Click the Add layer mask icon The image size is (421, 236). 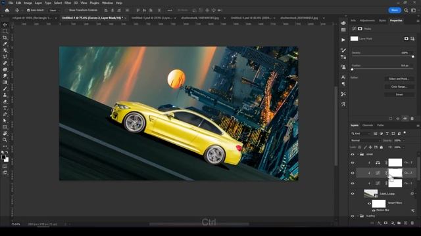click(386, 223)
